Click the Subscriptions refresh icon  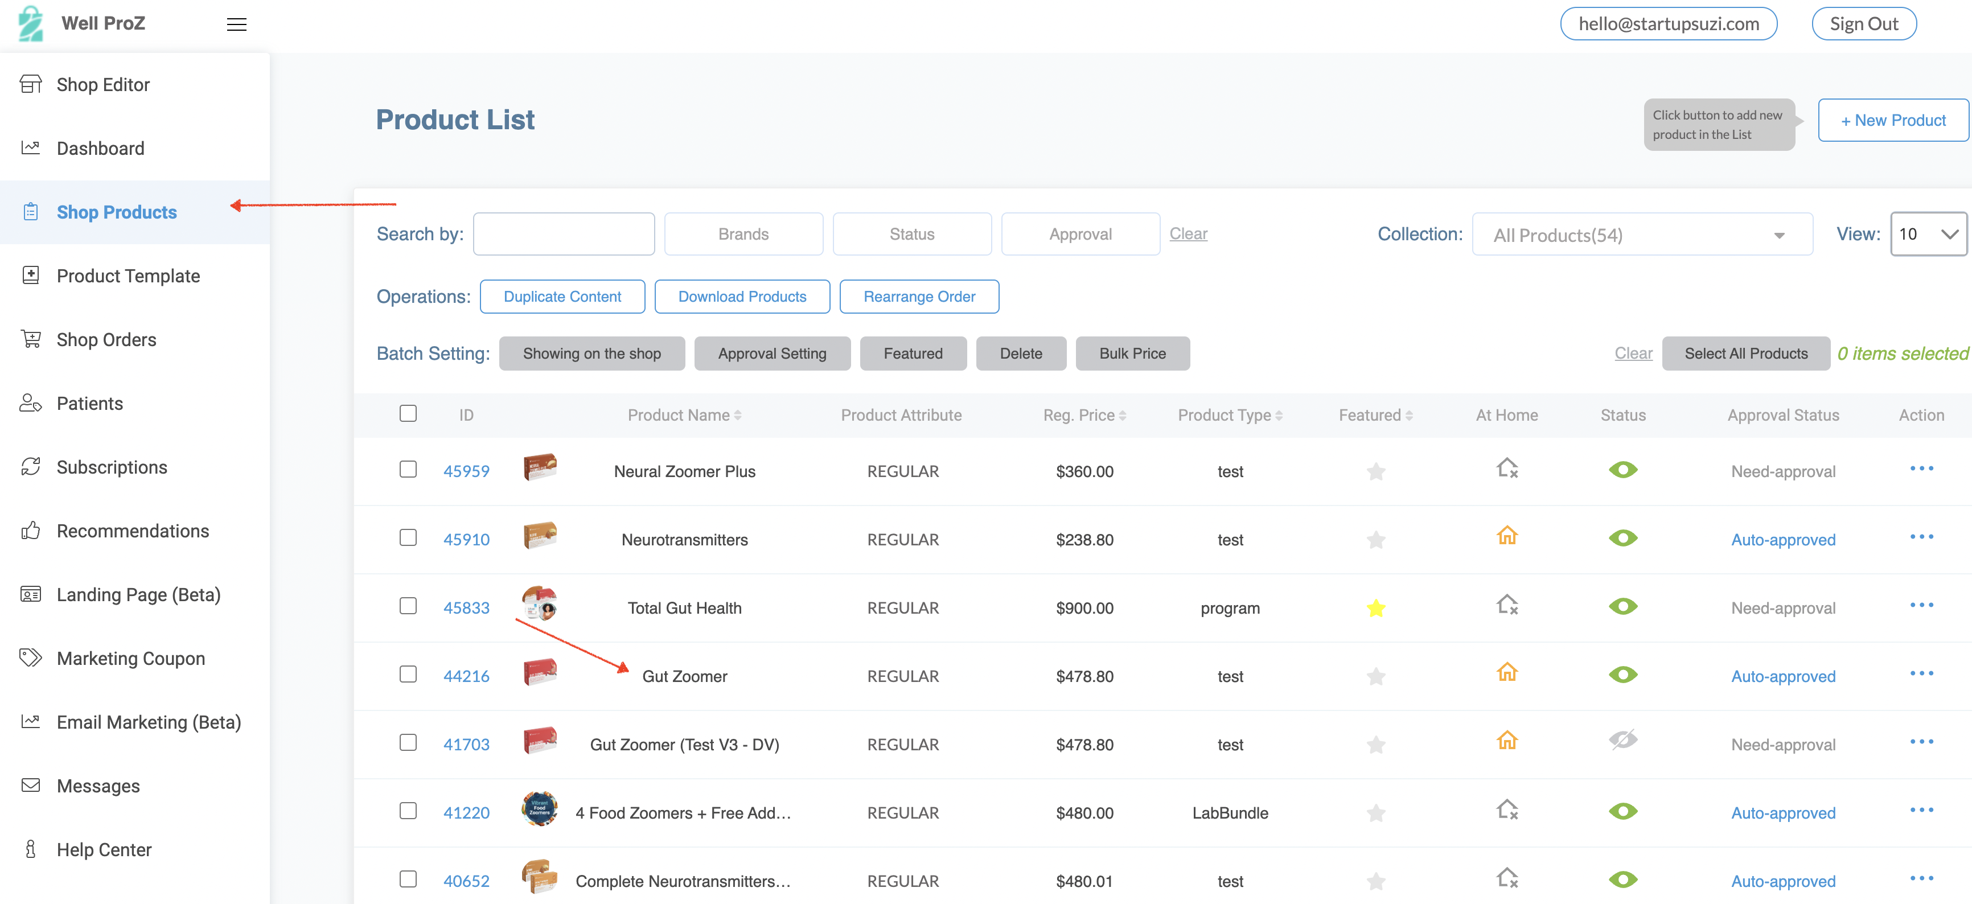[x=31, y=467]
